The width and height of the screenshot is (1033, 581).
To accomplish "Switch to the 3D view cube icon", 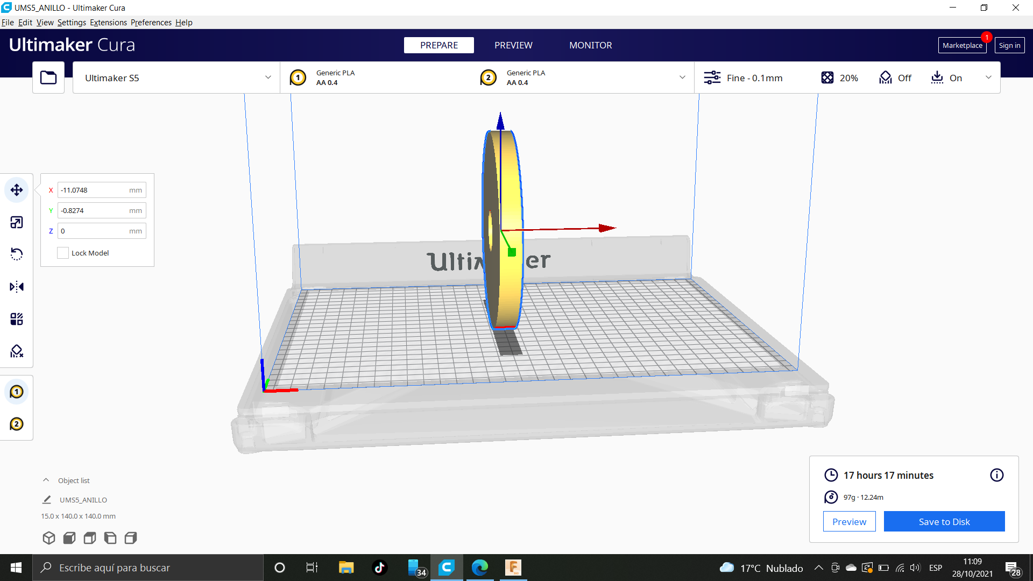I will [49, 538].
